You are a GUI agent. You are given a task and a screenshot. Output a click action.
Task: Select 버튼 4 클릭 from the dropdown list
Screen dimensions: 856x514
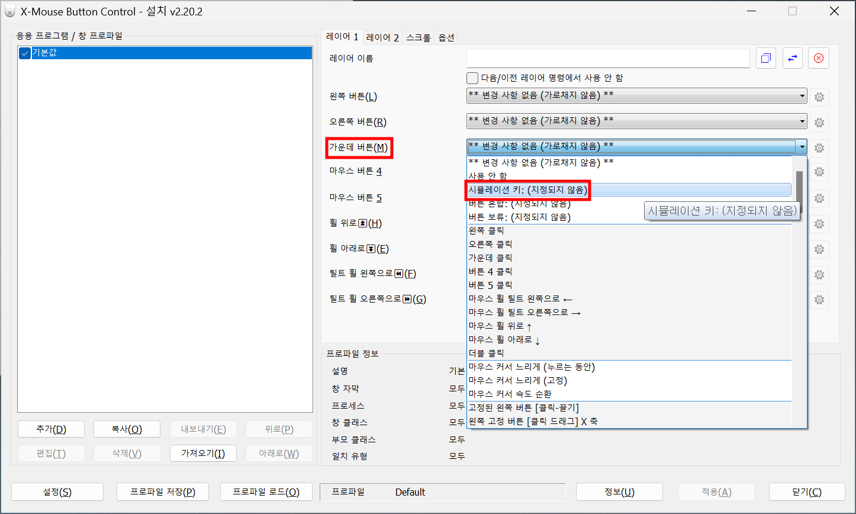pyautogui.click(x=629, y=272)
